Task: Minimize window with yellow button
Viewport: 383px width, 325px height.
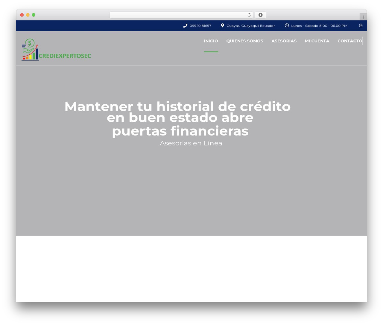Action: click(x=28, y=15)
